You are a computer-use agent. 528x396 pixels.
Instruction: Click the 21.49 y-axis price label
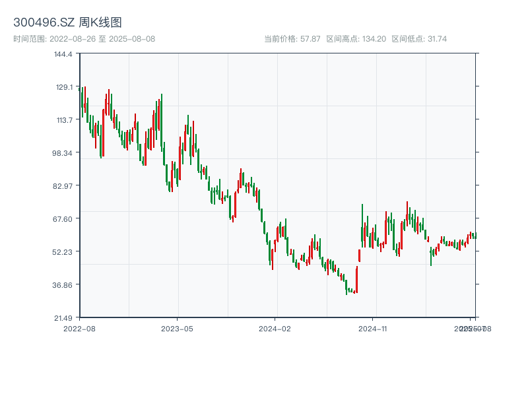[x=63, y=317]
